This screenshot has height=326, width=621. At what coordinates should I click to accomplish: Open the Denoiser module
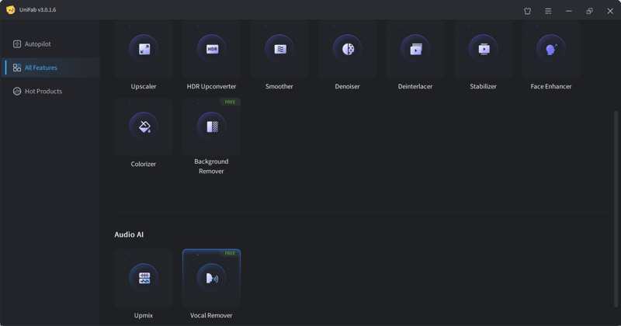(x=347, y=50)
